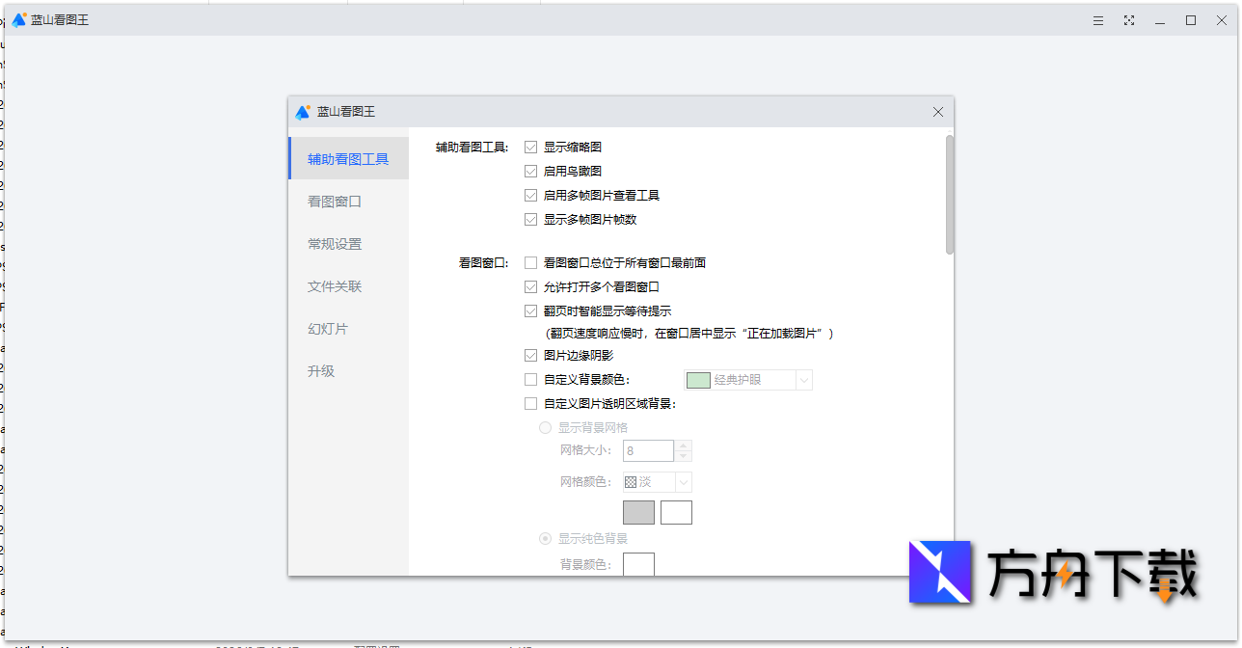Click the white grid color swatch
Image resolution: width=1242 pixels, height=648 pixels.
[x=676, y=512]
